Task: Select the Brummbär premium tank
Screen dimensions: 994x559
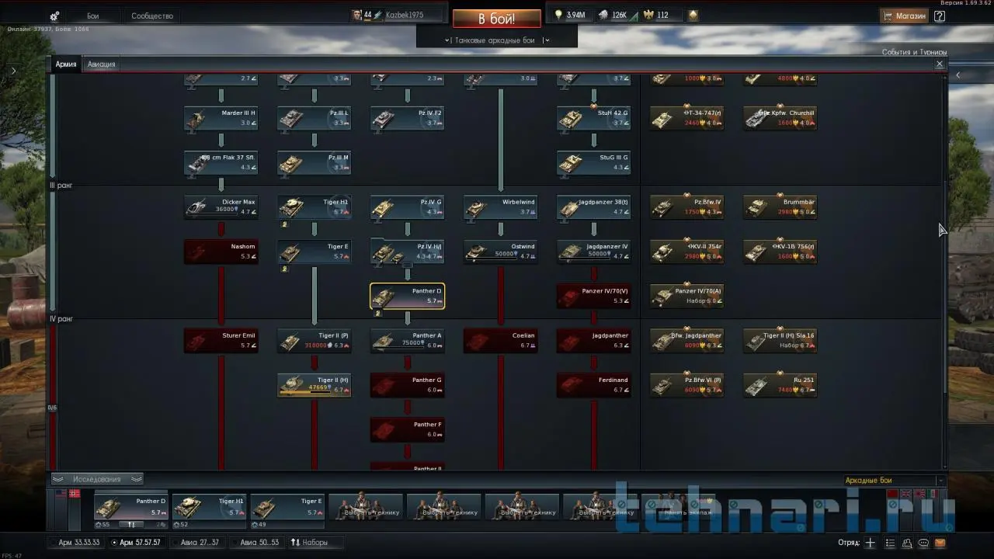Action: click(x=780, y=207)
